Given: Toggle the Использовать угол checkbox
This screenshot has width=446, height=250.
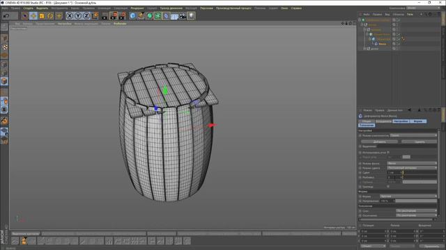Looking at the screenshot, I should click(389, 152).
